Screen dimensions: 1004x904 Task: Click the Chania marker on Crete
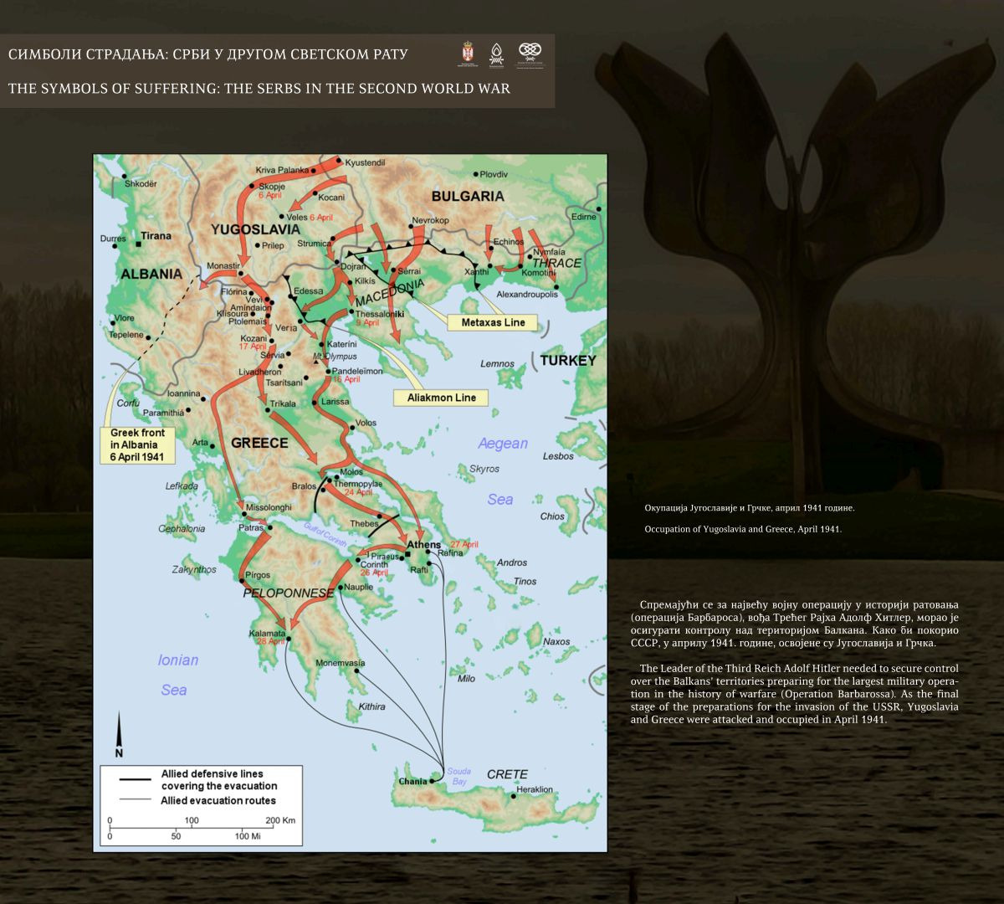coord(433,781)
